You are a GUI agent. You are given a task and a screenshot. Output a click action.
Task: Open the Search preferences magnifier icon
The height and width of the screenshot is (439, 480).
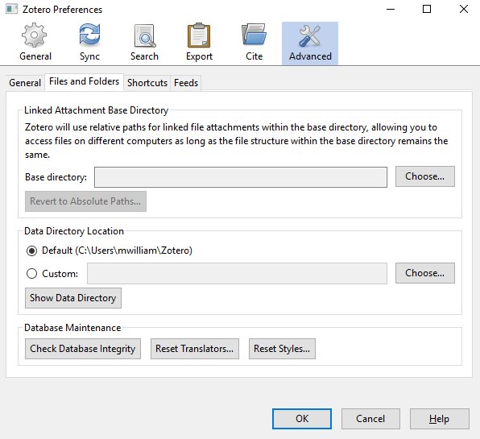click(x=145, y=35)
